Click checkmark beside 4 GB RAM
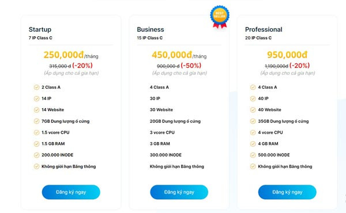This screenshot has width=346, height=213. [253, 144]
